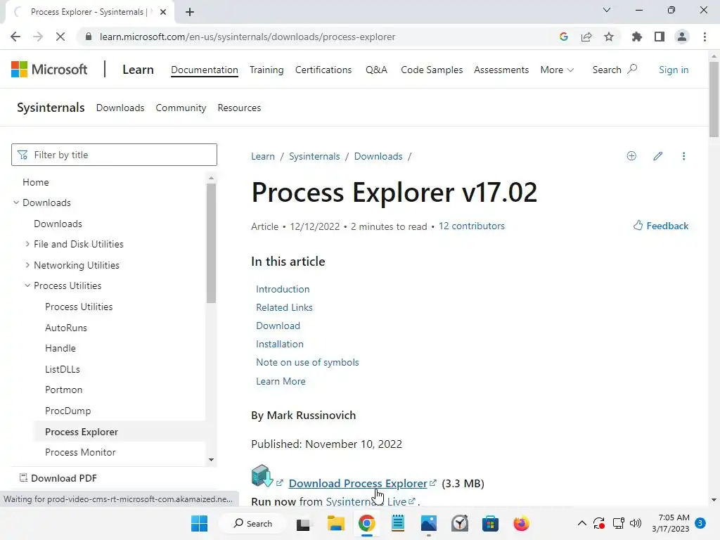Viewport: 720px width, 540px height.
Task: Click the Google icon in address bar
Action: (x=564, y=37)
